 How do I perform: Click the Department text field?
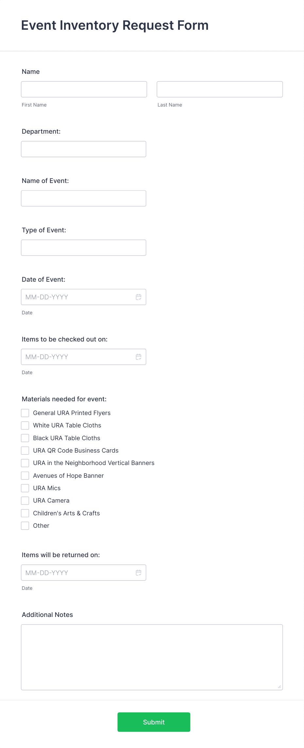click(x=83, y=149)
